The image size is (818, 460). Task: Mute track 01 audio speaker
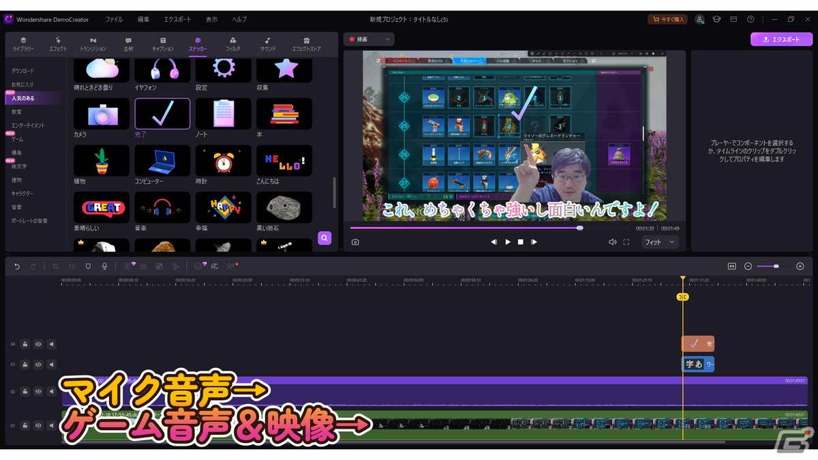[x=52, y=425]
